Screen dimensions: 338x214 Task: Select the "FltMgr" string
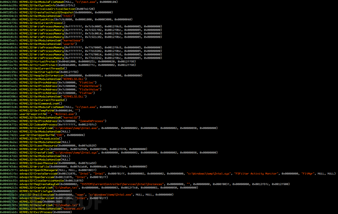point(308,173)
